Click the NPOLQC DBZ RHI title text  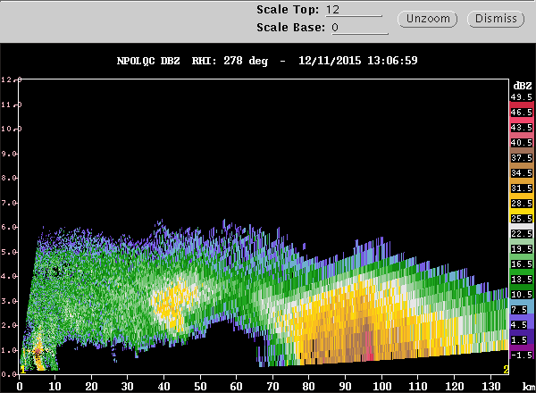tap(267, 61)
